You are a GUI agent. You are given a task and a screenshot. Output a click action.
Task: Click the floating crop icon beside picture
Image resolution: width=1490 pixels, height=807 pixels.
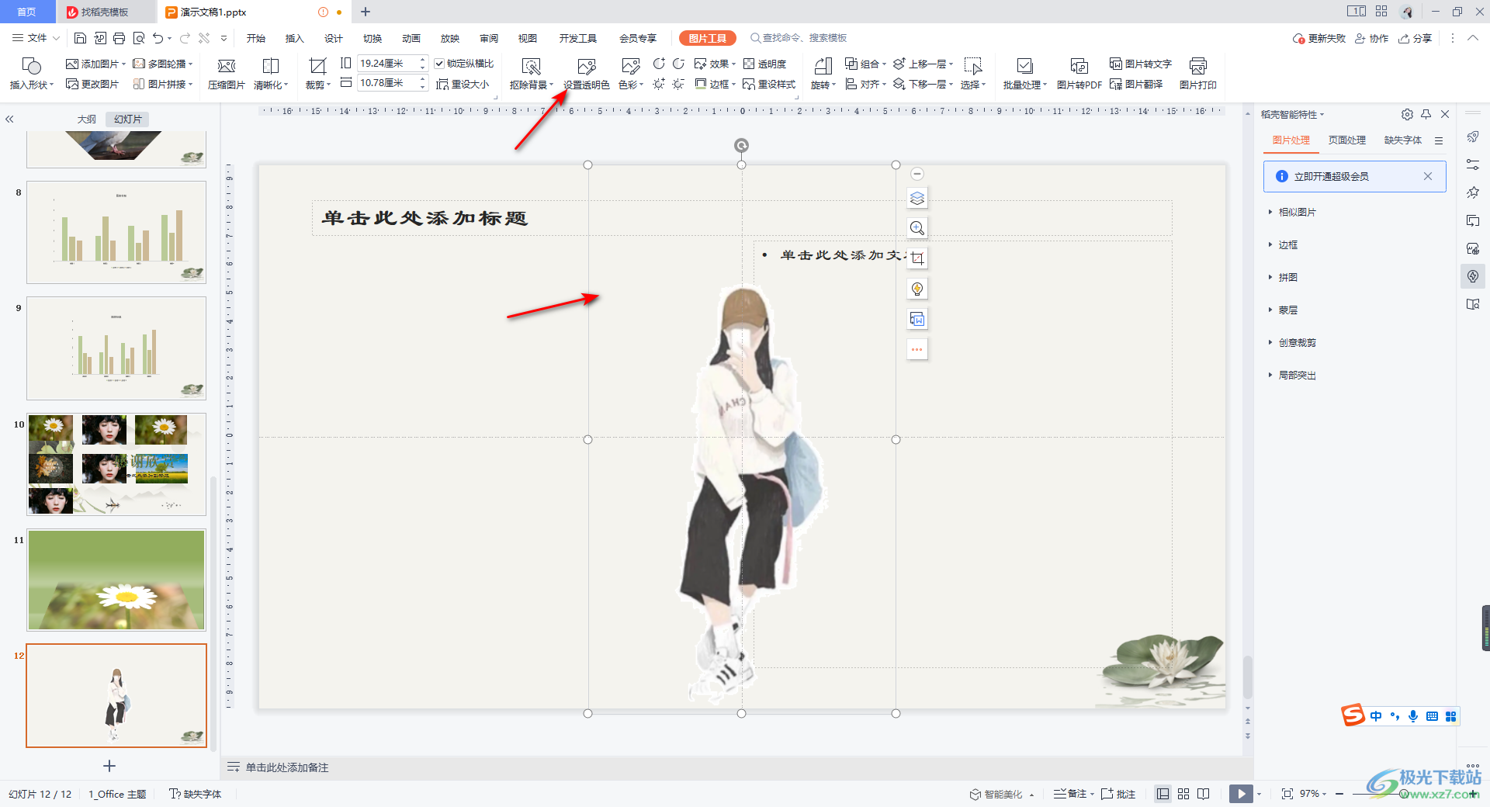coord(917,258)
